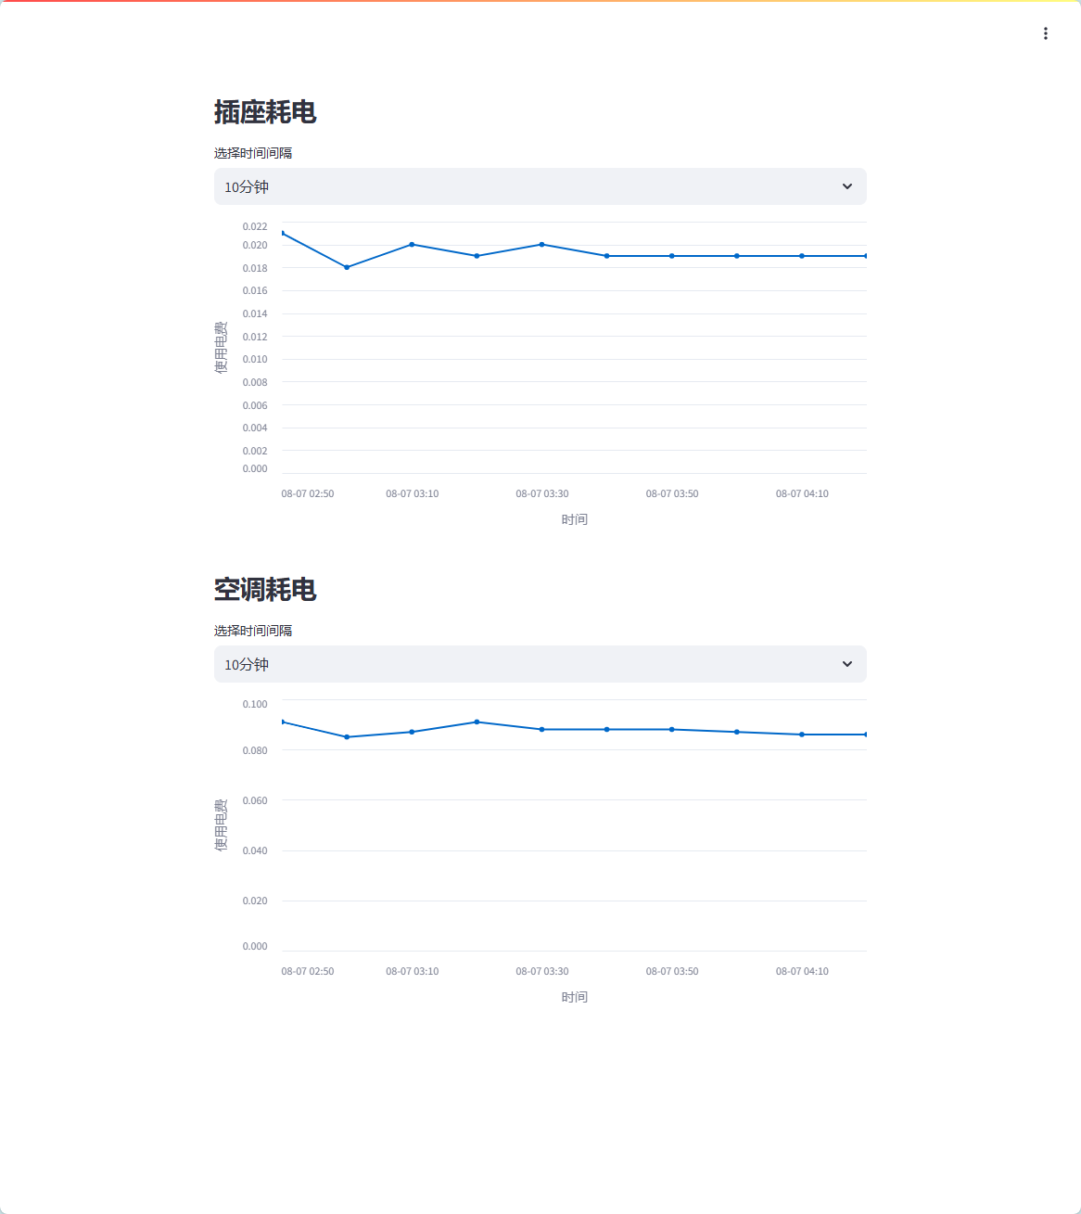Viewport: 1081px width, 1214px height.
Task: Select 插座耗电 data point at 08-07 03:50
Action: (x=672, y=256)
